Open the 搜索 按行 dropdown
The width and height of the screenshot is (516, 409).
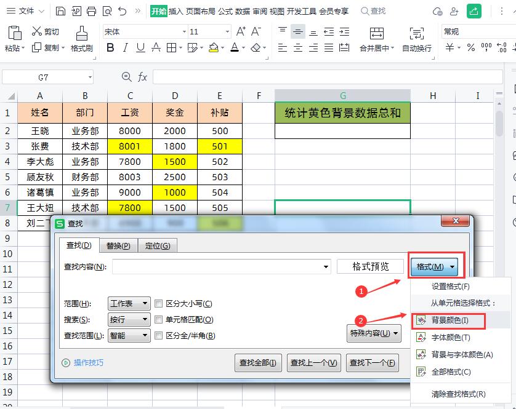pos(129,320)
